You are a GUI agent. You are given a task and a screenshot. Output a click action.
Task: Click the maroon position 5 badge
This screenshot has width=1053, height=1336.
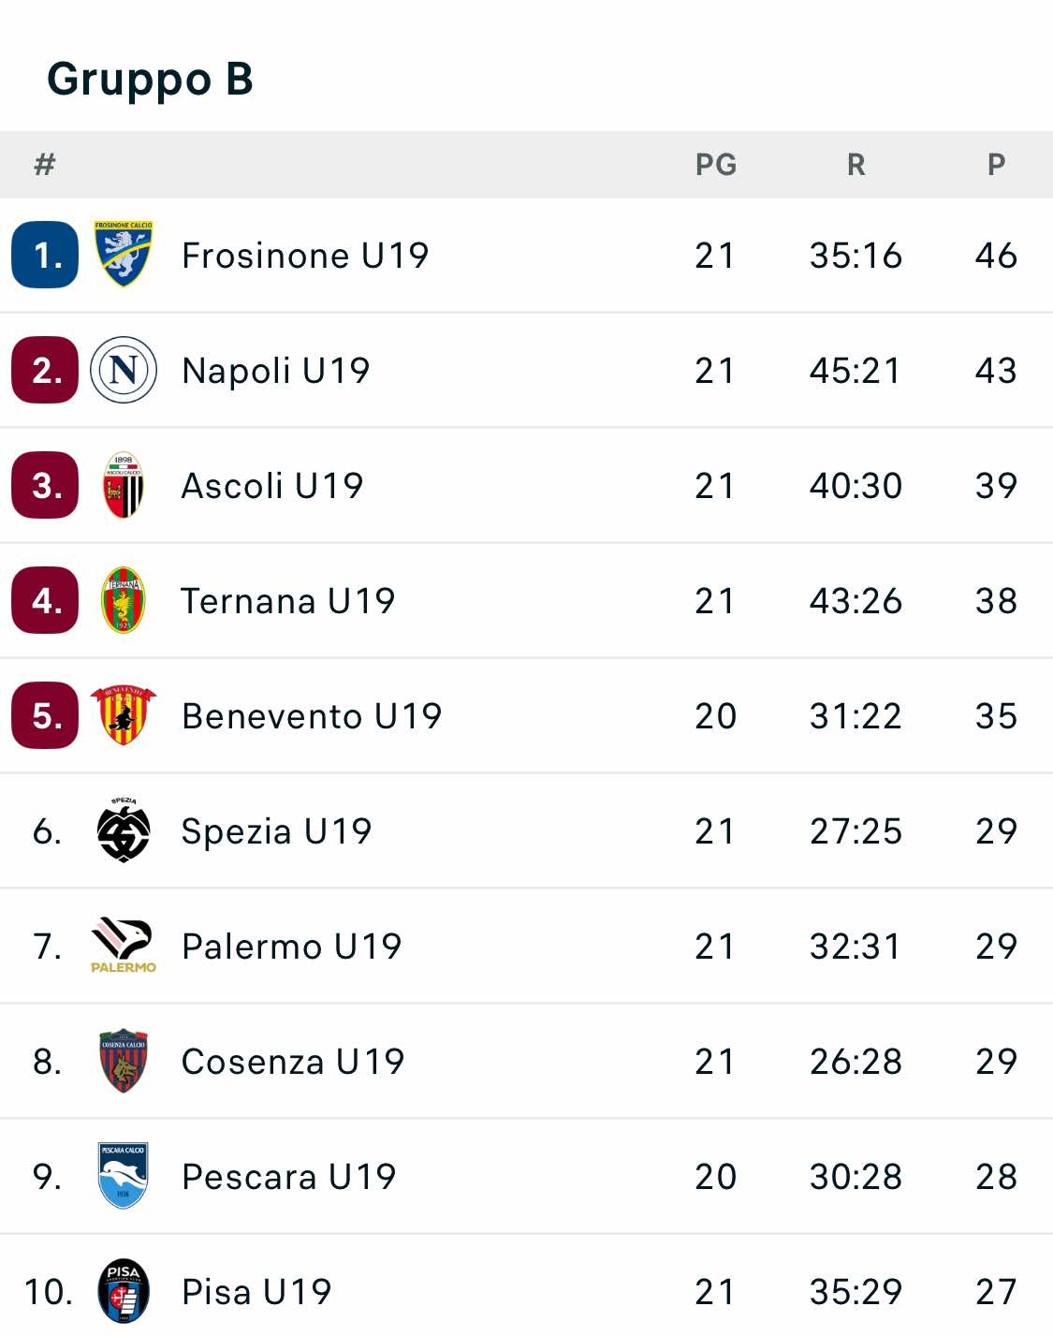tap(45, 716)
